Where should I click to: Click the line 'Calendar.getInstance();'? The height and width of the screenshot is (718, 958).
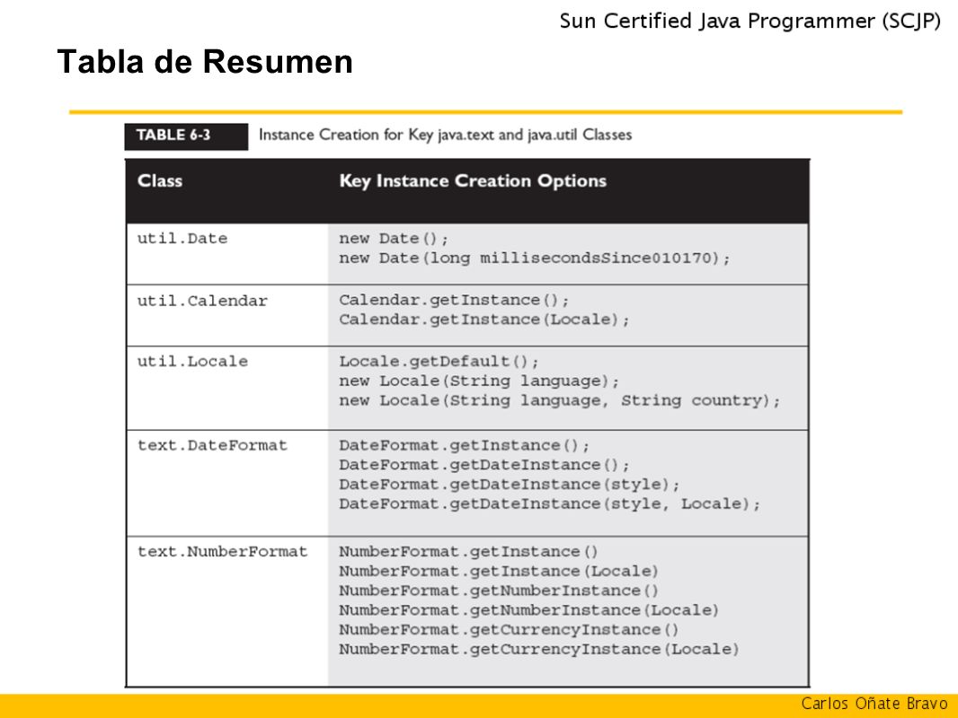[454, 300]
